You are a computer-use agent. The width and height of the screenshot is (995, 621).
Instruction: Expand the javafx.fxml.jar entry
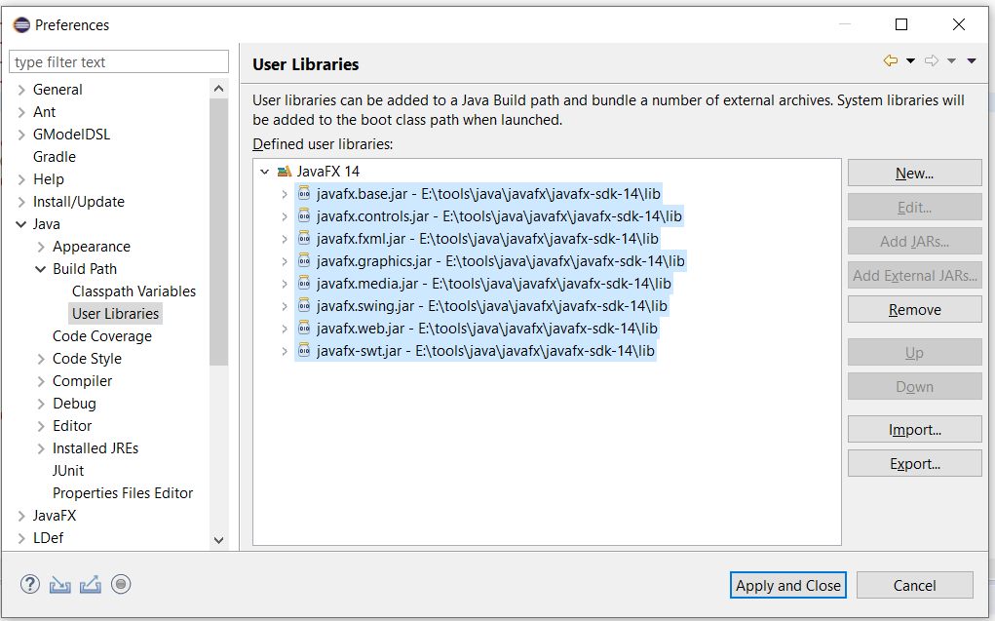[285, 239]
